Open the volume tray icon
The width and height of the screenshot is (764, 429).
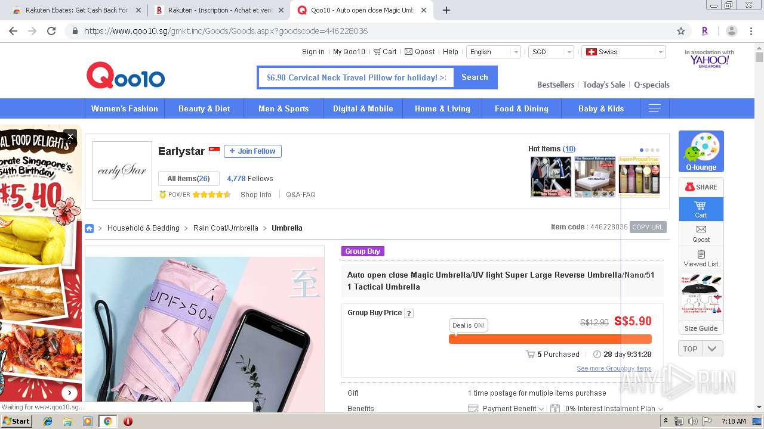[x=692, y=421]
